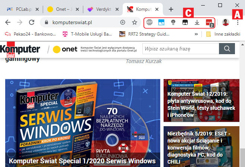Open the Chrome three-dot menu
Viewport: 245px width, 167px height.
[x=238, y=23]
